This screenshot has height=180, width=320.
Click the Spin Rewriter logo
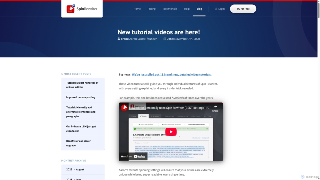click(82, 9)
